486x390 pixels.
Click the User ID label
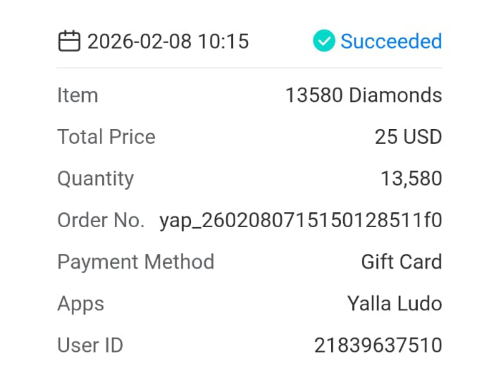pos(90,345)
